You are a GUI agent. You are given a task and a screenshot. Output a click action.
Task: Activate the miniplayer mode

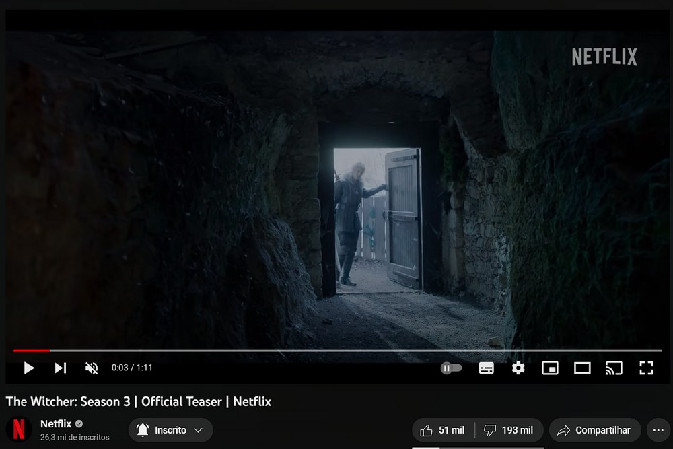point(550,368)
